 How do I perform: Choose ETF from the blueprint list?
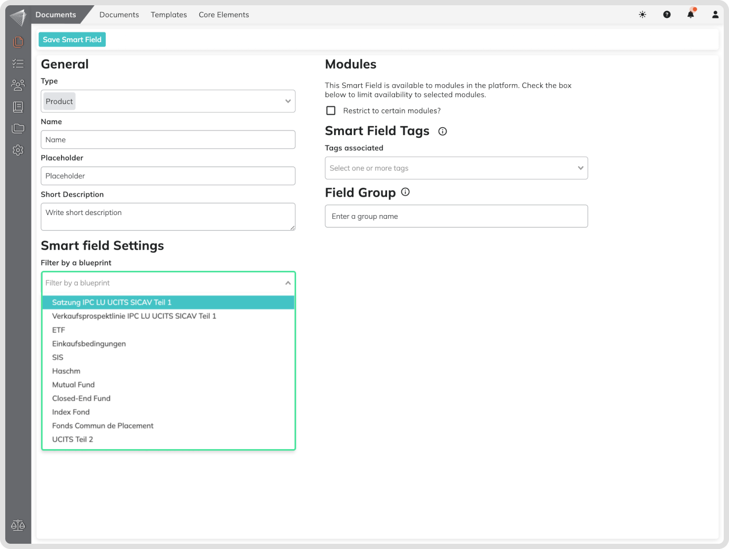[59, 330]
